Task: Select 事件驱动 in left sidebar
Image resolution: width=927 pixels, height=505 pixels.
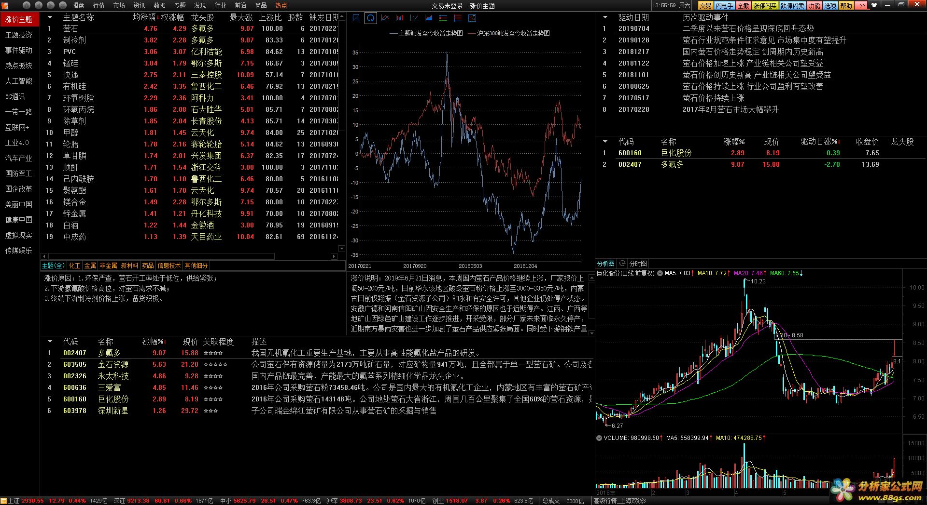Action: tap(19, 50)
